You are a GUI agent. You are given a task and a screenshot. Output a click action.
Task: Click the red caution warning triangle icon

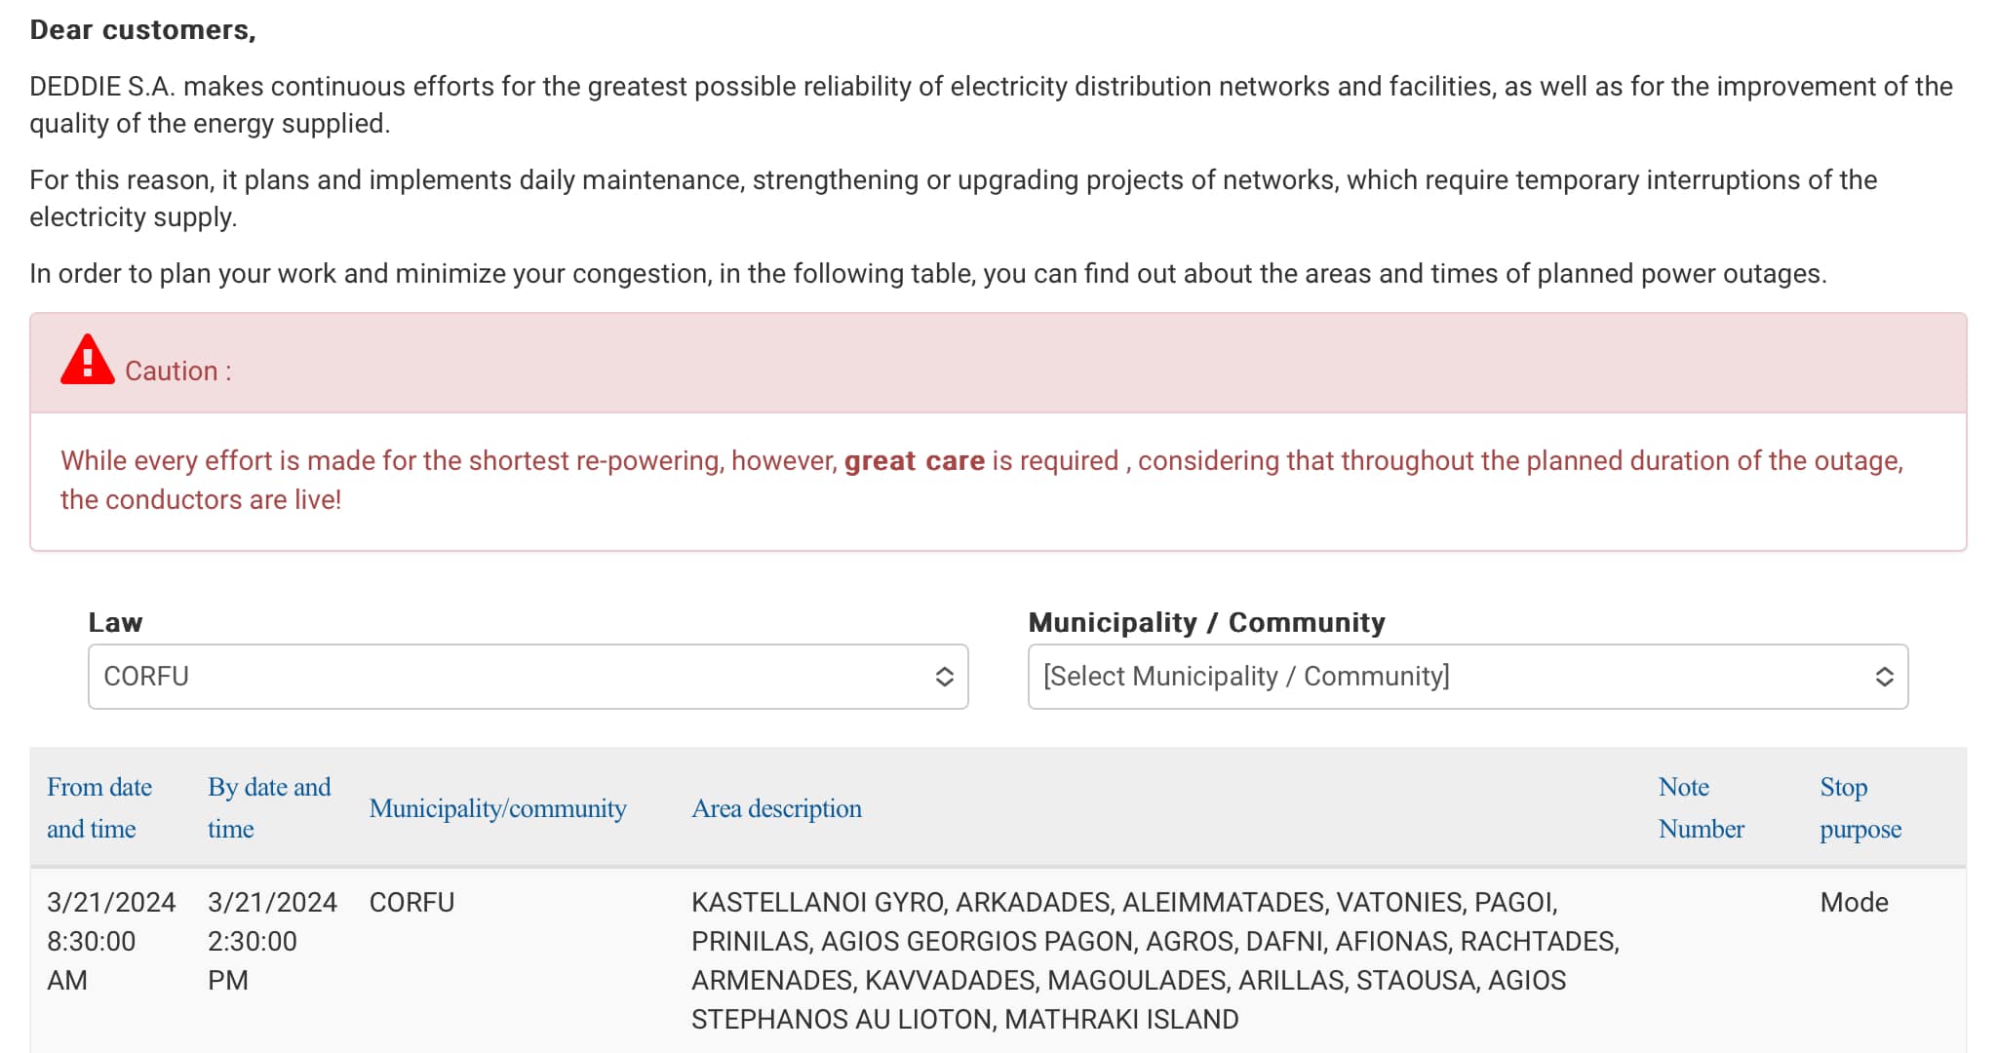[87, 360]
